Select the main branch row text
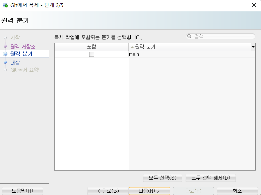Viewport: 261px width, 195px height. tap(134, 55)
